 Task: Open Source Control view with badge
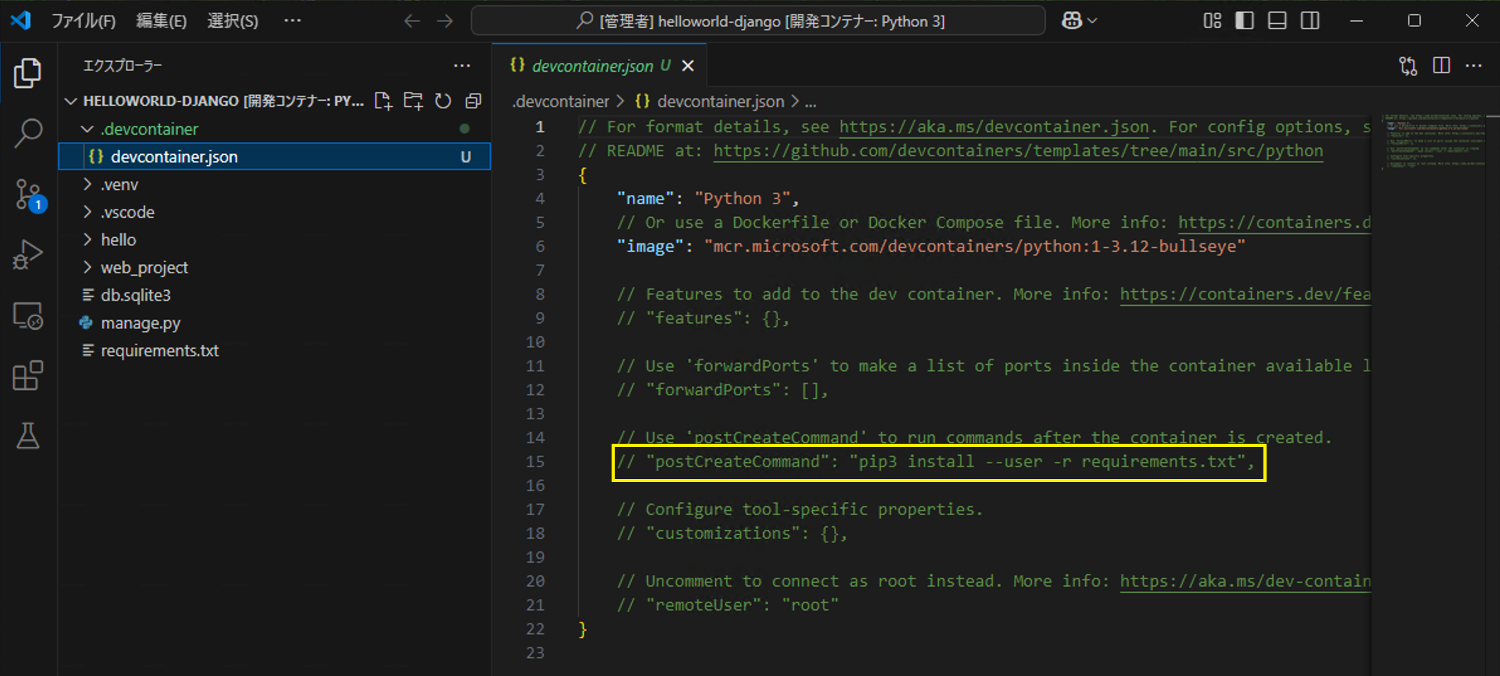click(x=29, y=195)
